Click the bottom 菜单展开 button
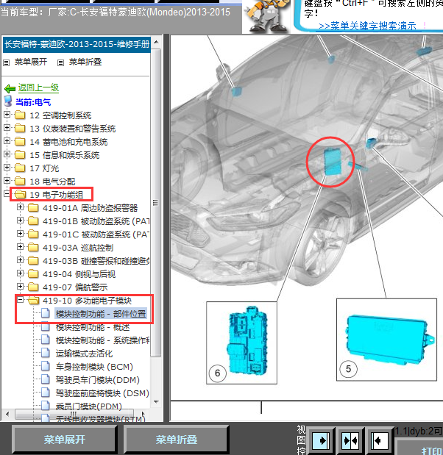The width and height of the screenshot is (443, 455). tap(64, 440)
